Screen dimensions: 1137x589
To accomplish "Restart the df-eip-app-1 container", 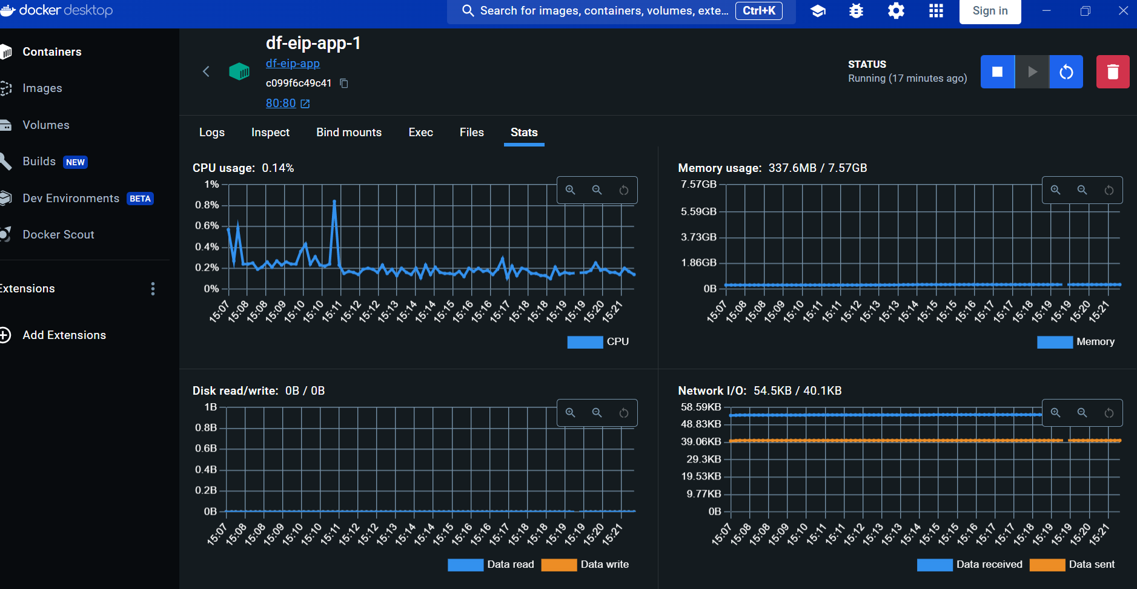I will point(1066,72).
